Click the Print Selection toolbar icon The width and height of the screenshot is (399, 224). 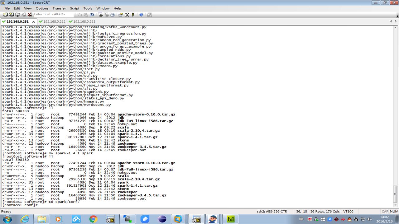pyautogui.click(x=106, y=15)
